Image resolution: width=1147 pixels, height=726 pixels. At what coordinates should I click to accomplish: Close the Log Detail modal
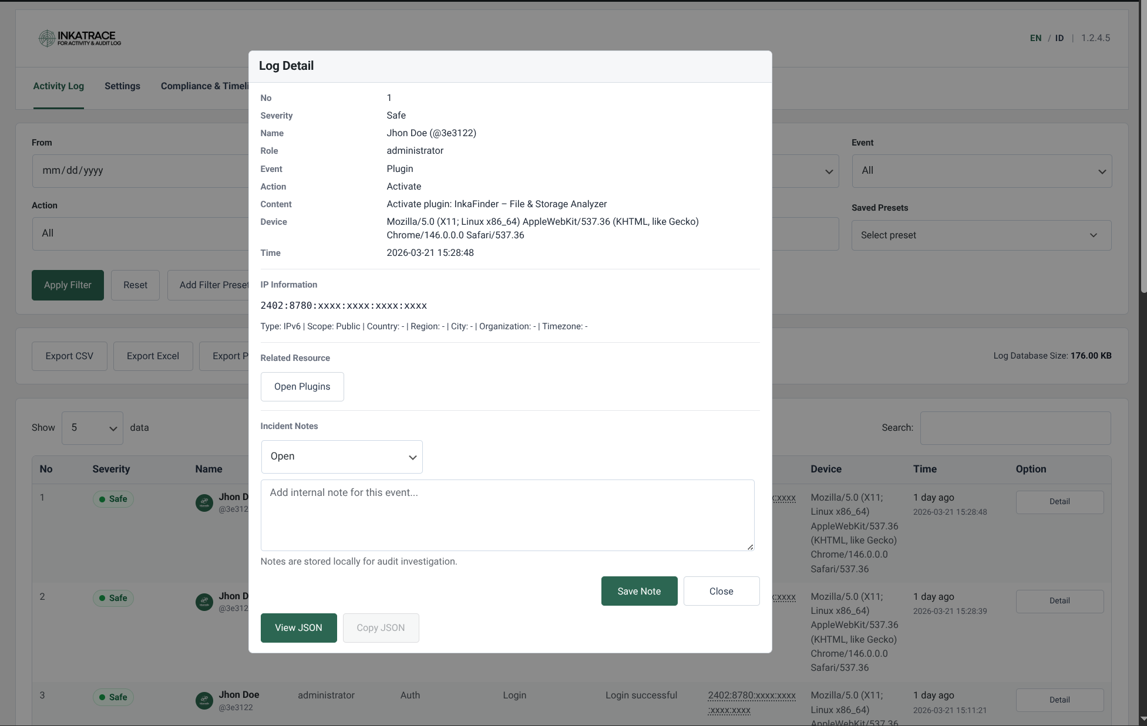coord(721,591)
